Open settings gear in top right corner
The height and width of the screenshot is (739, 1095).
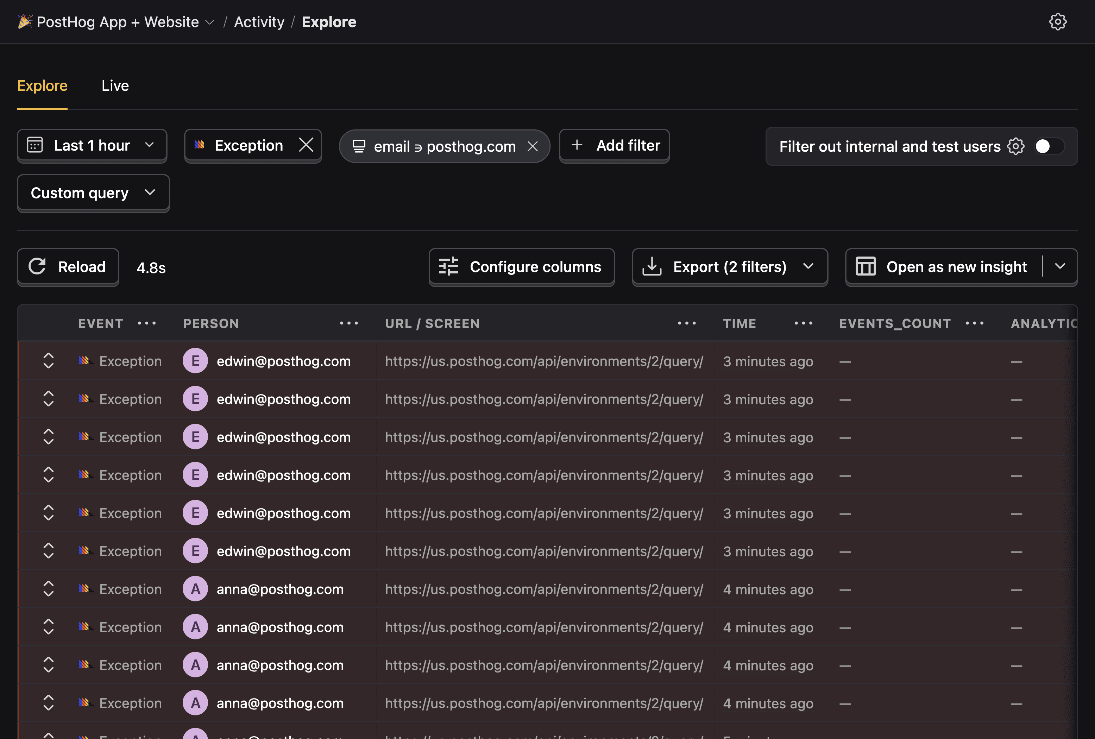(1058, 22)
